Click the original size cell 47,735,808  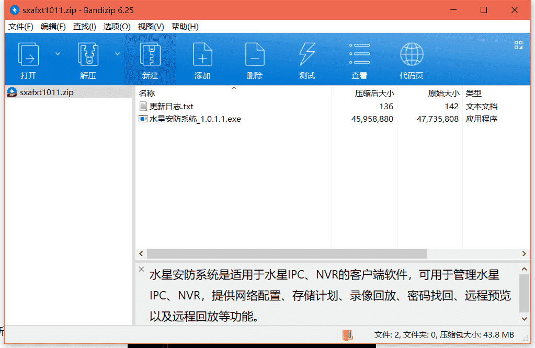(437, 119)
